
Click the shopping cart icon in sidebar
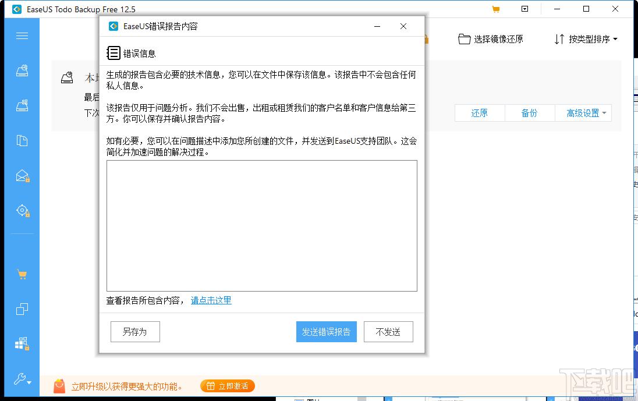click(22, 275)
